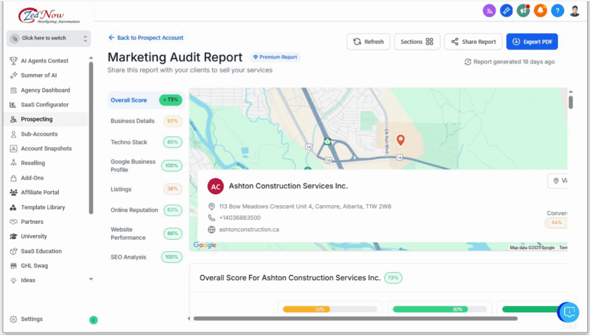This screenshot has width=590, height=336.
Task: Click the University graduation cap icon
Action: (x=14, y=236)
